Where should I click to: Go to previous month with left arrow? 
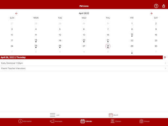click(x=16, y=13)
